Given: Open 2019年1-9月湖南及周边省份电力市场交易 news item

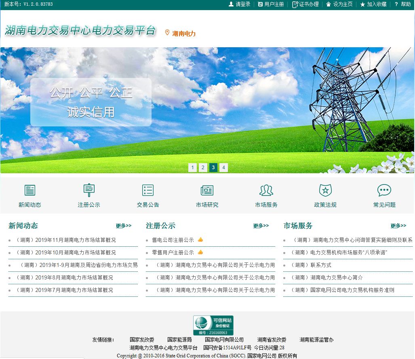Looking at the screenshot, I should 79,265.
